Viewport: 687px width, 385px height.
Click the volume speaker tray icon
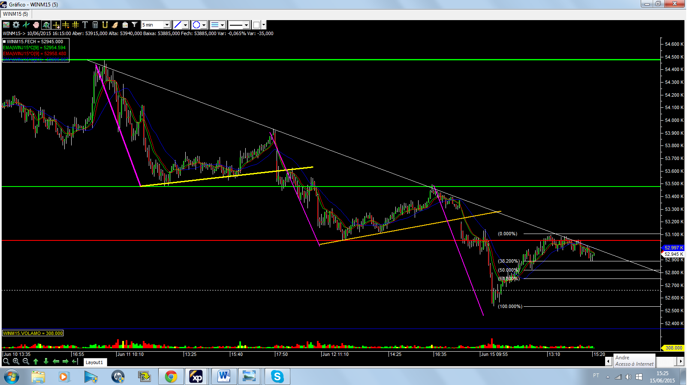628,377
